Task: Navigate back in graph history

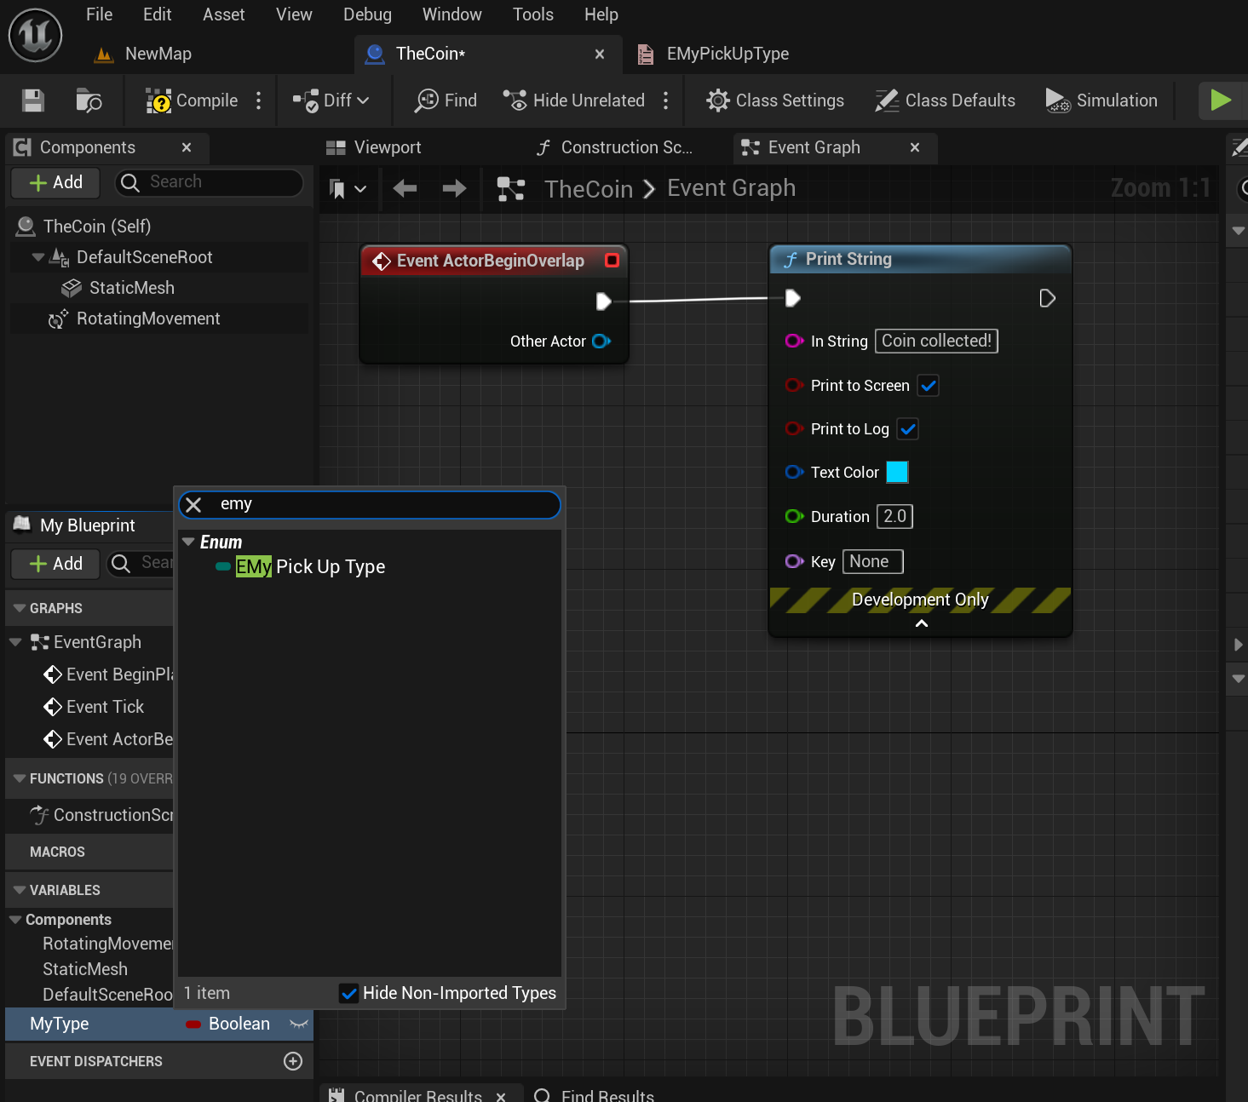Action: click(x=405, y=188)
